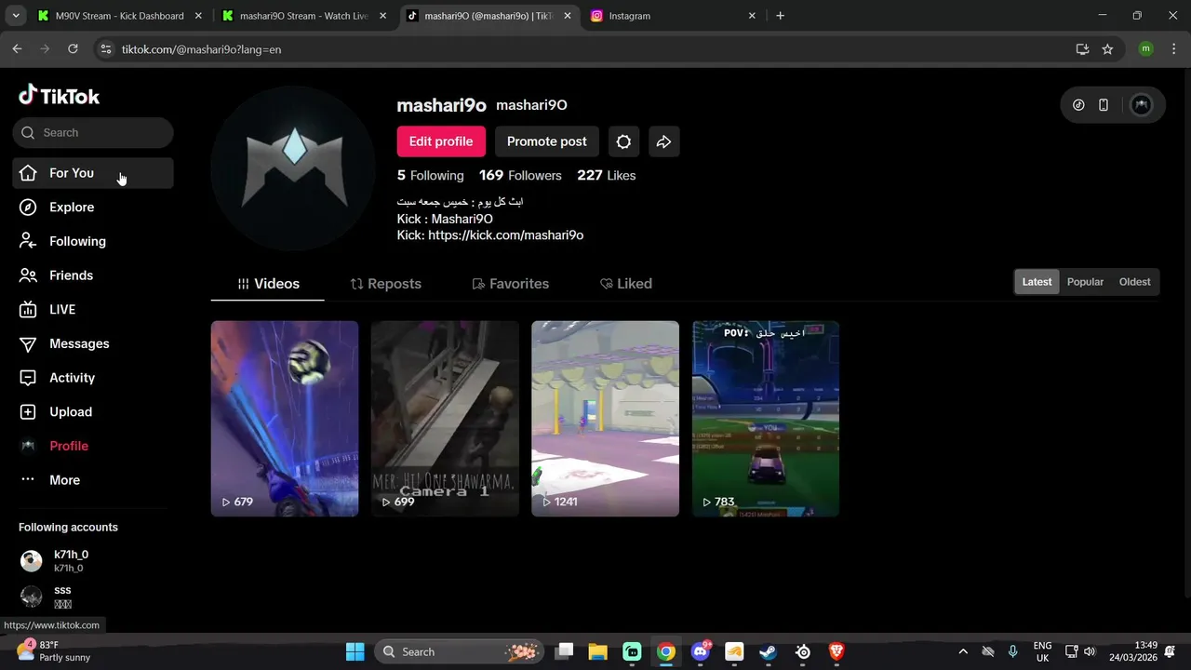Click the get app phone icon
This screenshot has height=670, width=1191.
1104,105
